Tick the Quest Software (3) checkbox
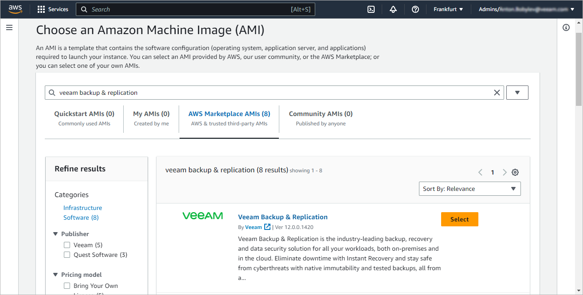The image size is (583, 295). (x=67, y=255)
